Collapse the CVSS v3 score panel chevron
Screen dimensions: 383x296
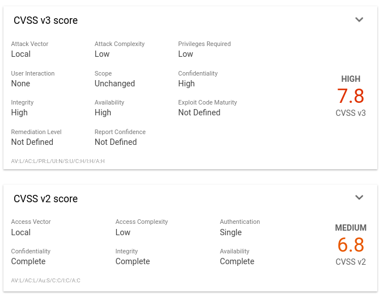pyautogui.click(x=359, y=20)
